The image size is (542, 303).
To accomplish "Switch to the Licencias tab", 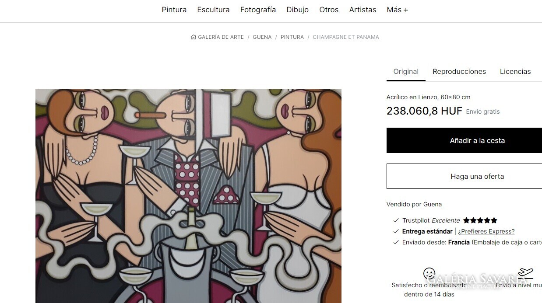I will pyautogui.click(x=515, y=71).
